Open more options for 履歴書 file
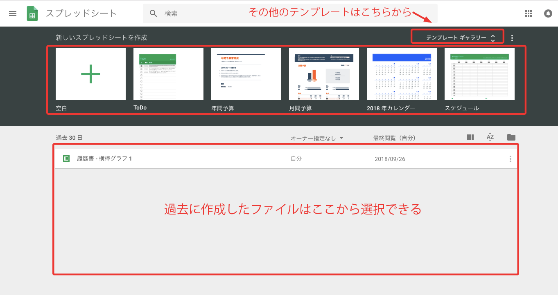This screenshot has width=558, height=295. point(510,159)
